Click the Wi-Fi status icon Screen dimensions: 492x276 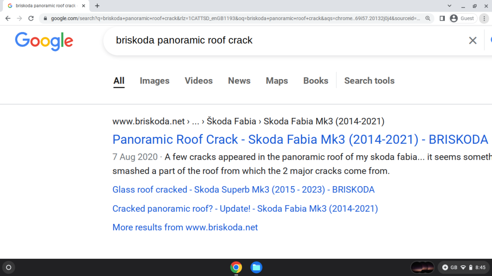(x=463, y=268)
